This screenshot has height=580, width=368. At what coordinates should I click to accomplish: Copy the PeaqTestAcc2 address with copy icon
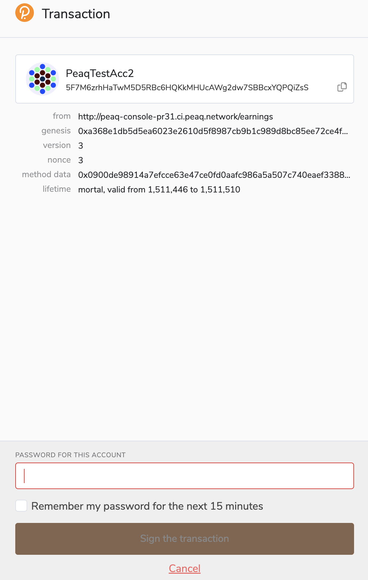pyautogui.click(x=342, y=87)
